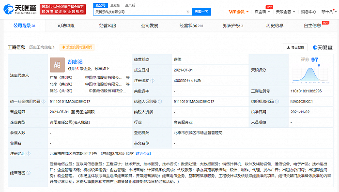The height and width of the screenshot is (192, 339).
Task: Click the help icon beside 注册地址
Action: pyautogui.click(x=28, y=154)
